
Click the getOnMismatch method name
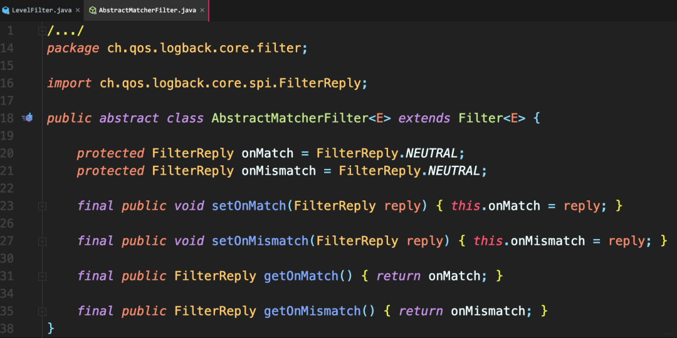312,310
